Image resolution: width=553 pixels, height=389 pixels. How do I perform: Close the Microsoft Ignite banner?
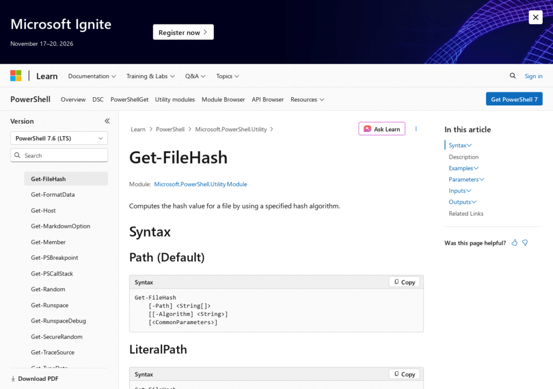(x=535, y=17)
